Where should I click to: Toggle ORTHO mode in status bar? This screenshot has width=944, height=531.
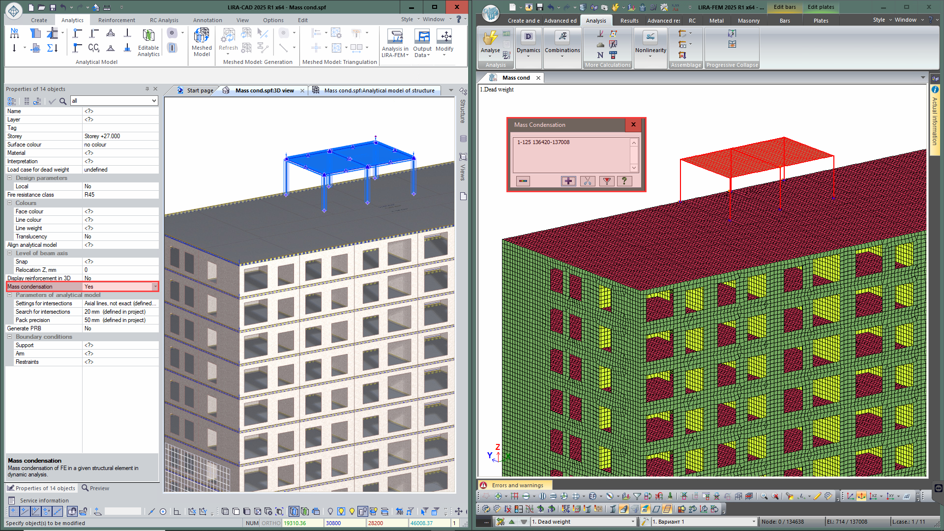[271, 523]
